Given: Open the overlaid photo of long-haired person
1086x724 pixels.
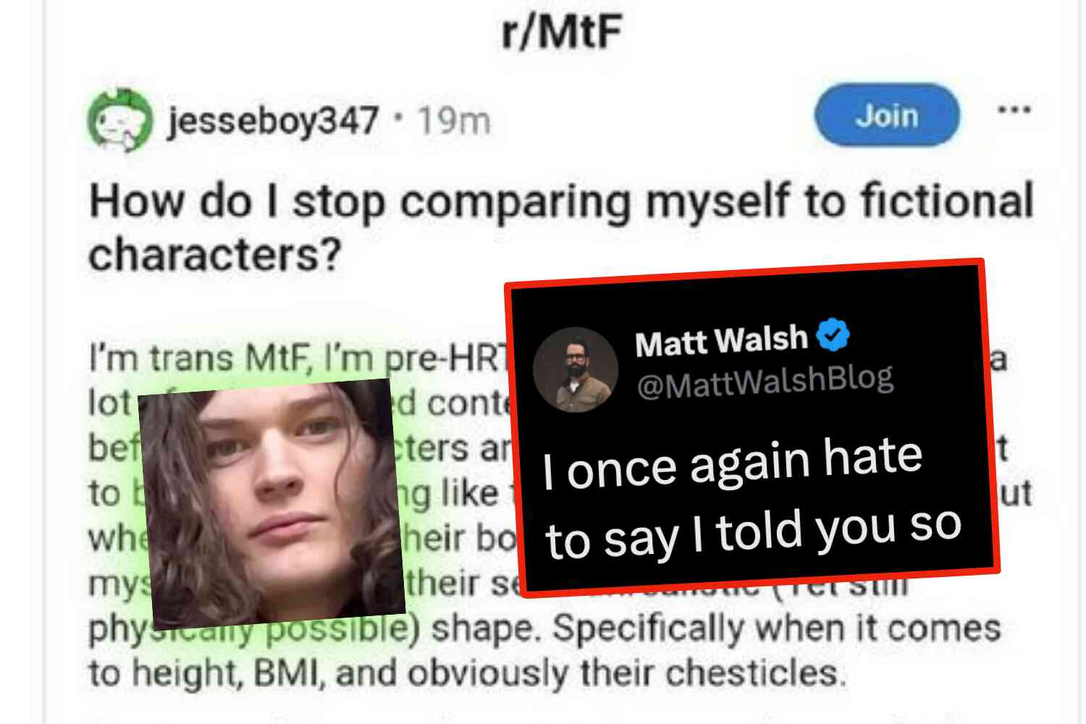Looking at the screenshot, I should 271,503.
